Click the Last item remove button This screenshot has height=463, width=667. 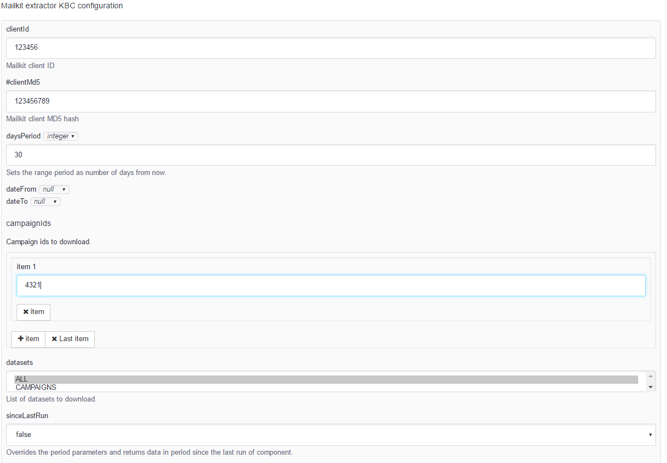70,339
